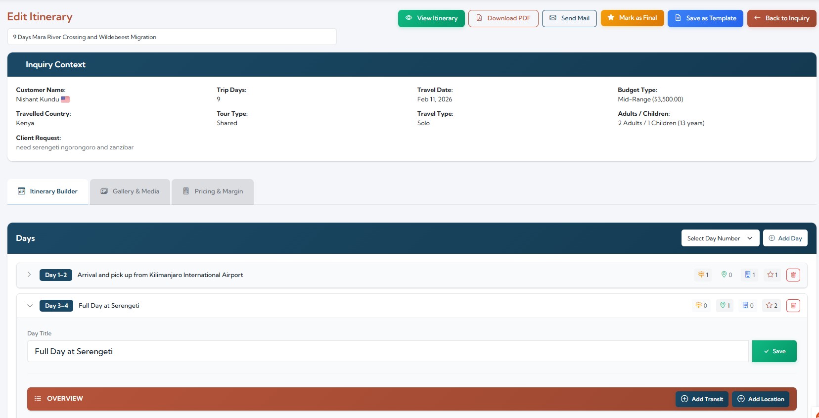
Task: Click the PDF file icon
Action: coord(479,18)
